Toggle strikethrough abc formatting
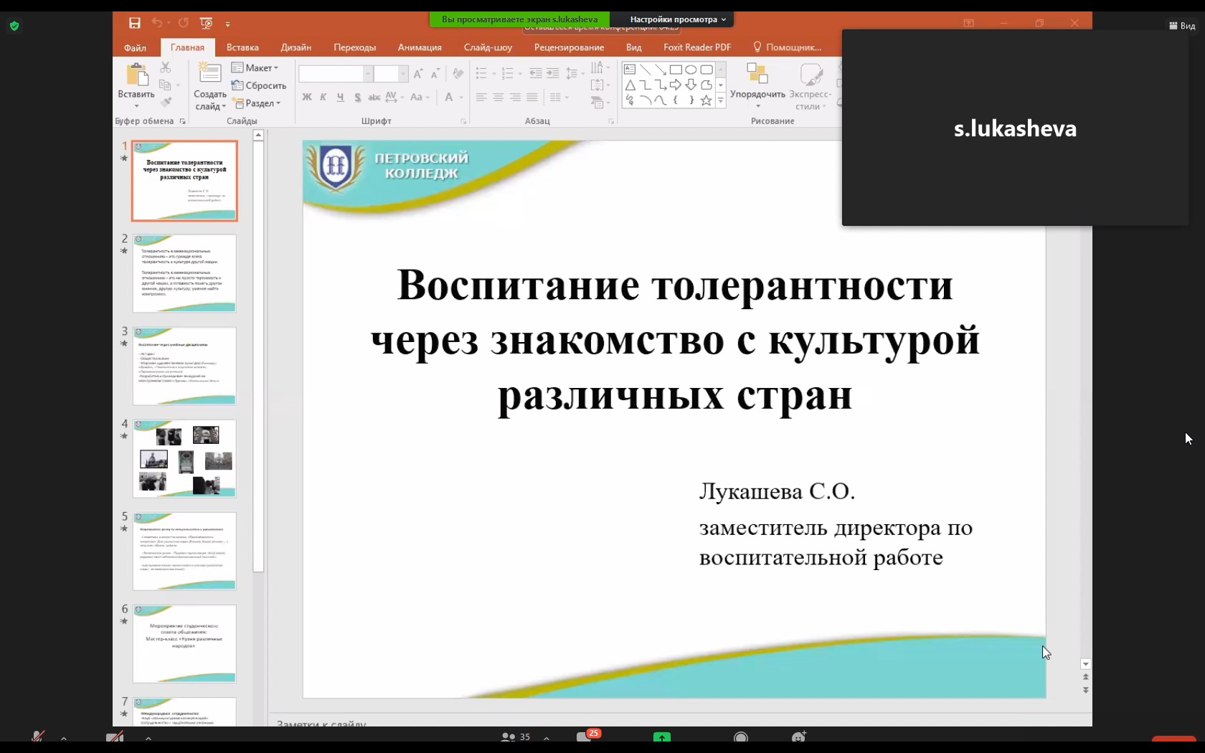The height and width of the screenshot is (753, 1205). 374,97
